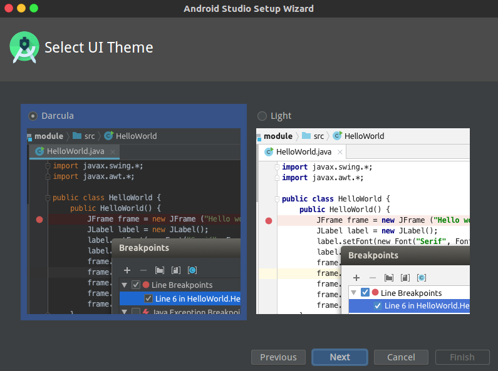
Task: Click group-by-file icon in Darcula Breakpoints toolbar
Action: coord(175,270)
